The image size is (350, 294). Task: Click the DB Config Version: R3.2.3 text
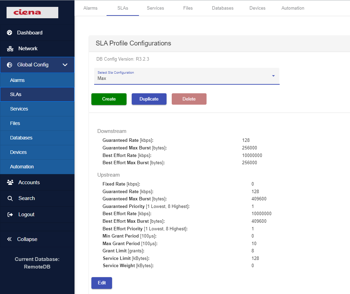pyautogui.click(x=123, y=59)
